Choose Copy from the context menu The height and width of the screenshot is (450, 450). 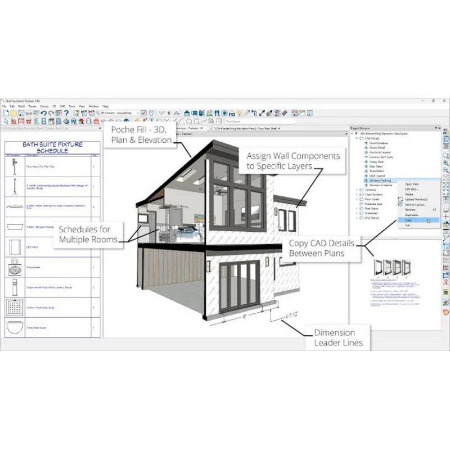click(408, 220)
